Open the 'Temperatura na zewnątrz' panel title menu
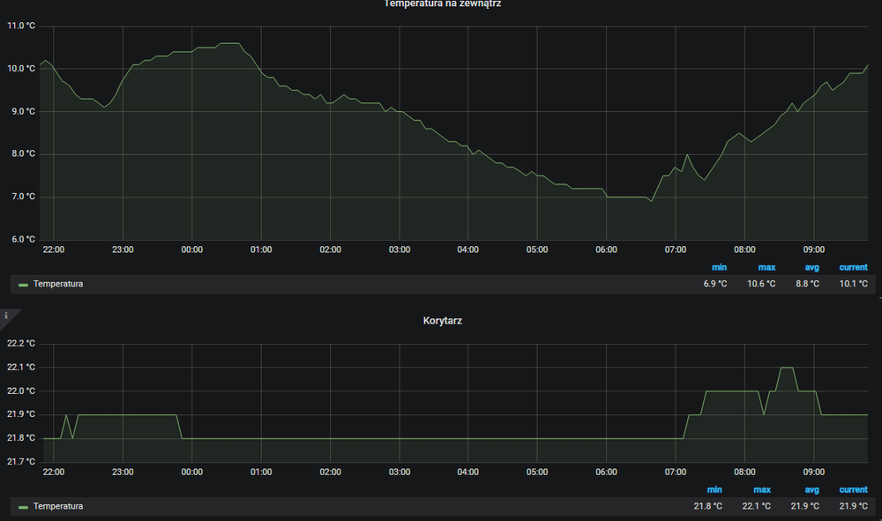Image resolution: width=882 pixels, height=521 pixels. (x=443, y=4)
